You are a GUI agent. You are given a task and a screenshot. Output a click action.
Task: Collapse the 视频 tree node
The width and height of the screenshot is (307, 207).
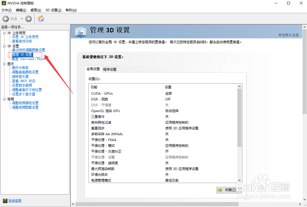[x=4, y=99]
